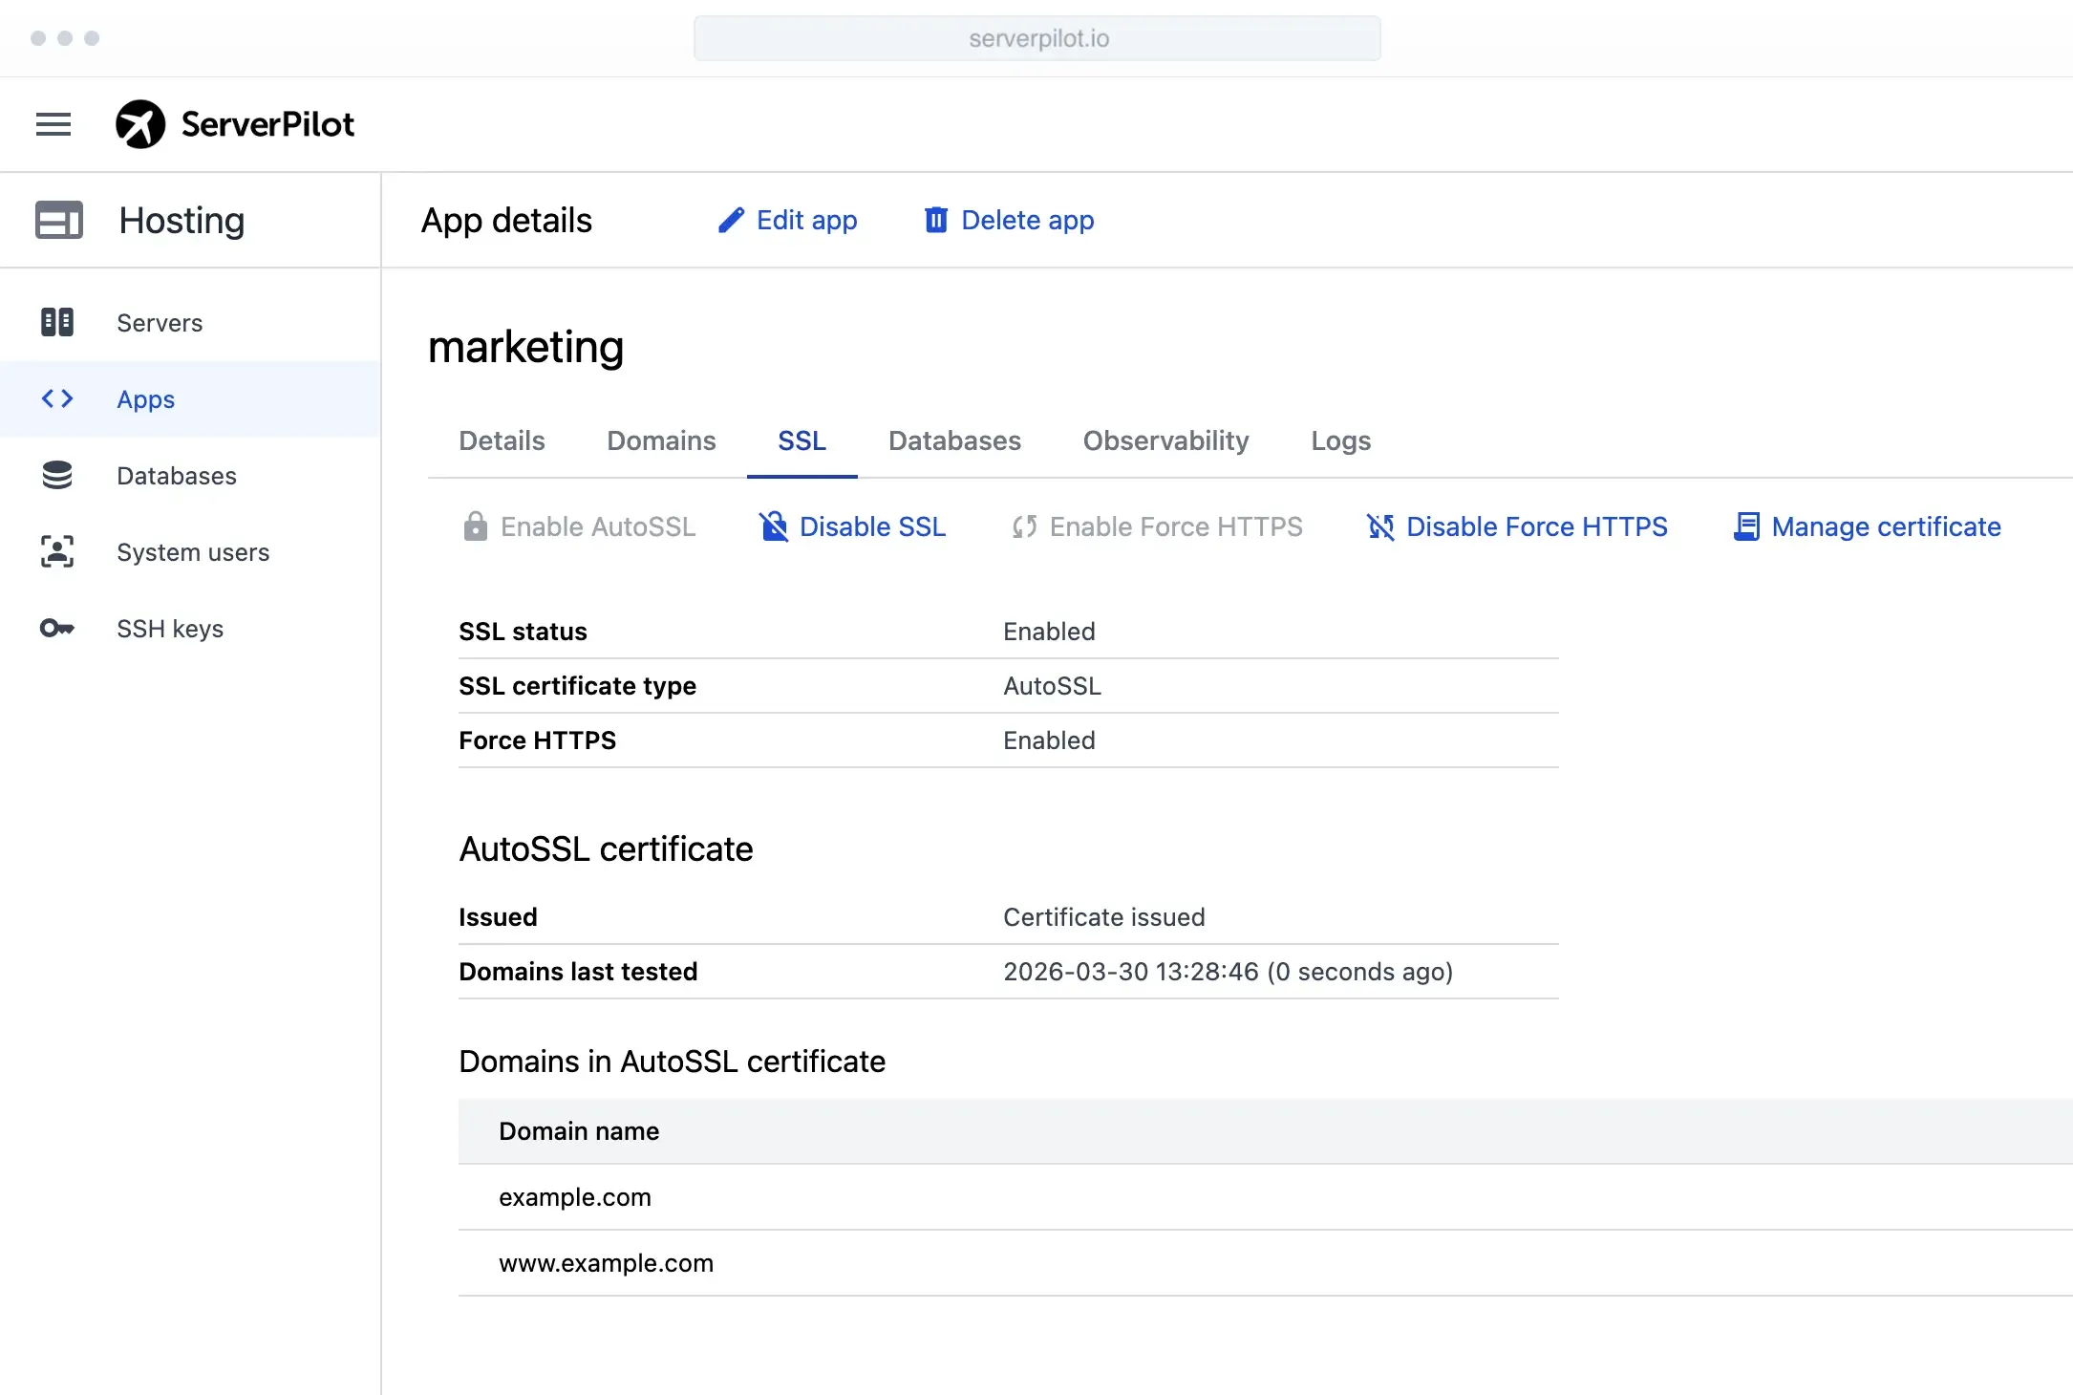This screenshot has width=2073, height=1395.
Task: Click the Enable AutoSSL lock option
Action: pyautogui.click(x=579, y=526)
